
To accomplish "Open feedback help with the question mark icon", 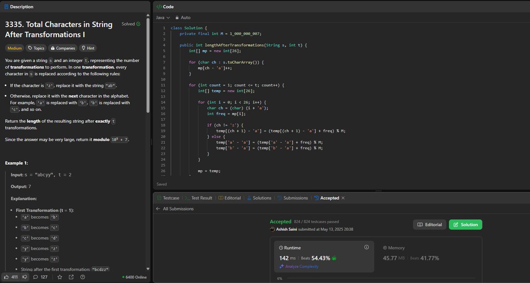I will pos(83,277).
